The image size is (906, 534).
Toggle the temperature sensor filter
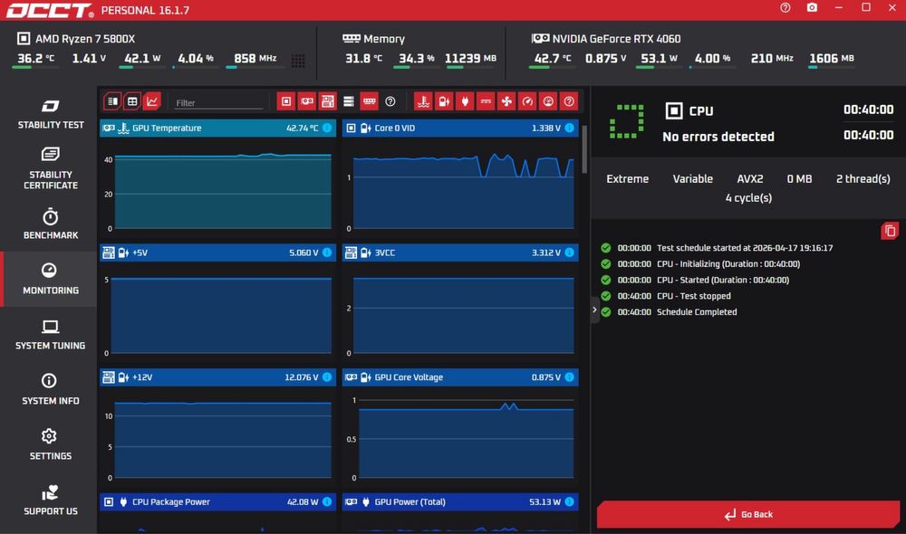[423, 101]
